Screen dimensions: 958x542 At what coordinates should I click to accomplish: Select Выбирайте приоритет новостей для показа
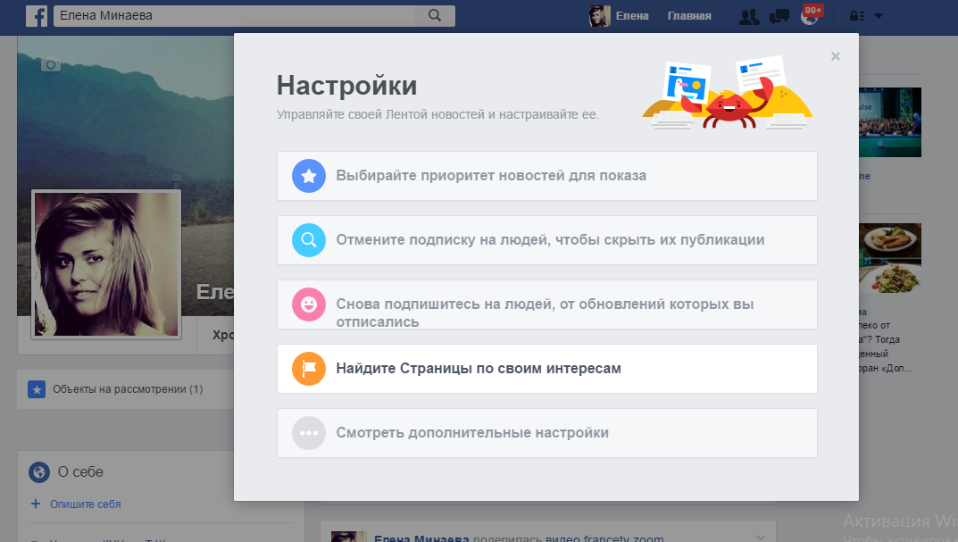click(x=546, y=176)
